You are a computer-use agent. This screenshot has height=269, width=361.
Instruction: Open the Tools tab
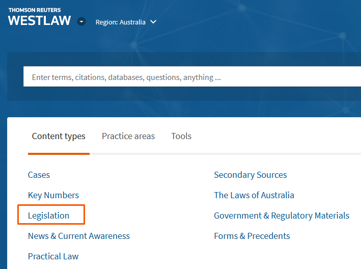point(181,136)
